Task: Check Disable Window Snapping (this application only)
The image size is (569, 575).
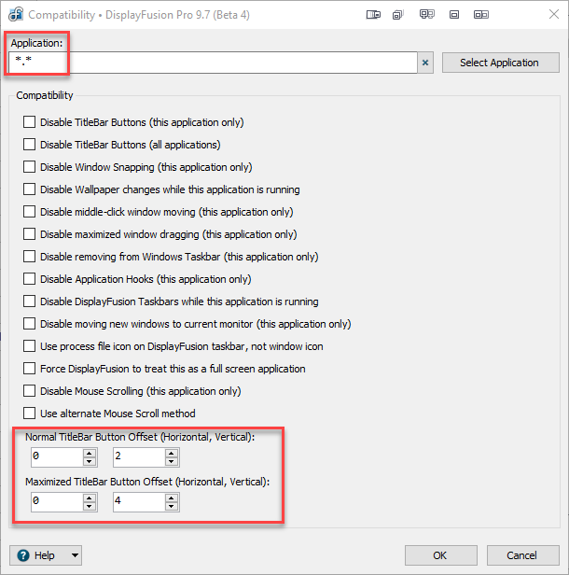Action: click(x=29, y=166)
